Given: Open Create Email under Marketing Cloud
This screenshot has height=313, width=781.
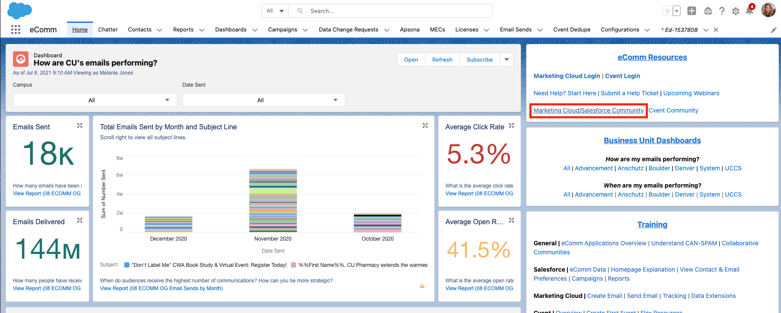Looking at the screenshot, I should click(x=605, y=296).
